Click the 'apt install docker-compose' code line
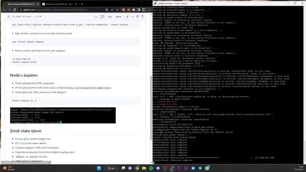The height and width of the screenshot is (172, 306). tap(28, 42)
